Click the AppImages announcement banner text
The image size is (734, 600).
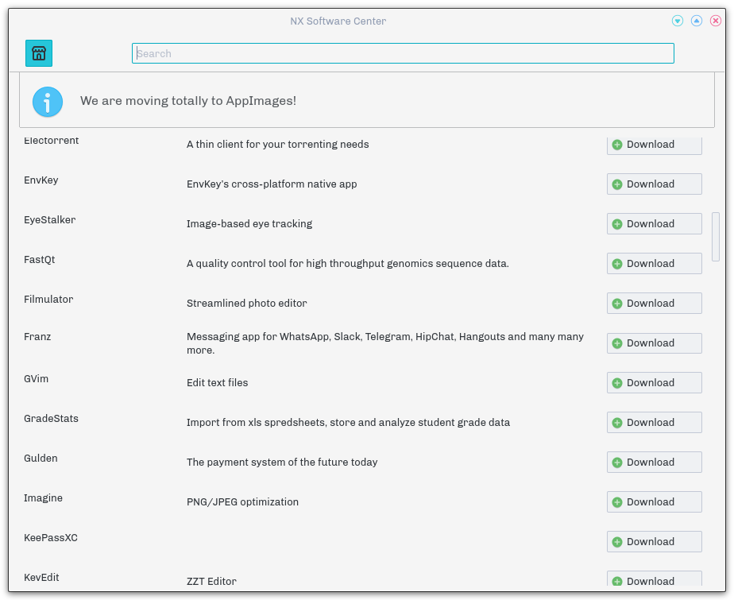[x=188, y=101]
